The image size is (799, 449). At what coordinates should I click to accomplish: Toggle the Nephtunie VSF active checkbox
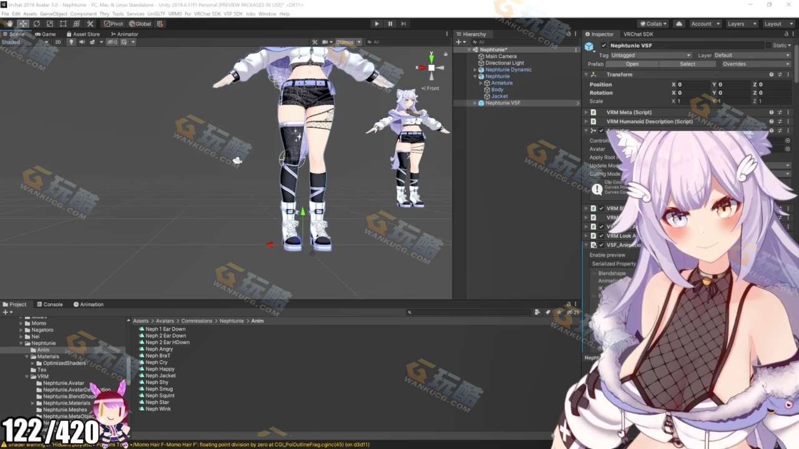(x=604, y=46)
